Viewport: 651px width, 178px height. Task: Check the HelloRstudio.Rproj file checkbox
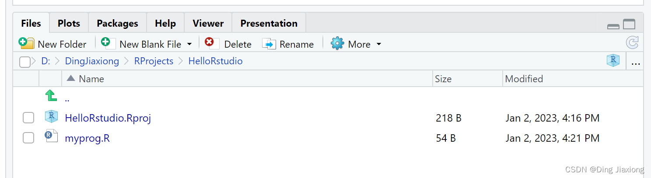[28, 118]
